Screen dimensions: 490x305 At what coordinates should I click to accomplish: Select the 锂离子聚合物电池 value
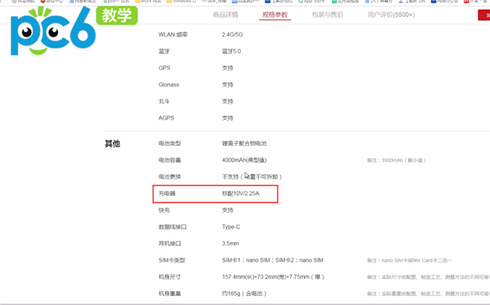(244, 144)
